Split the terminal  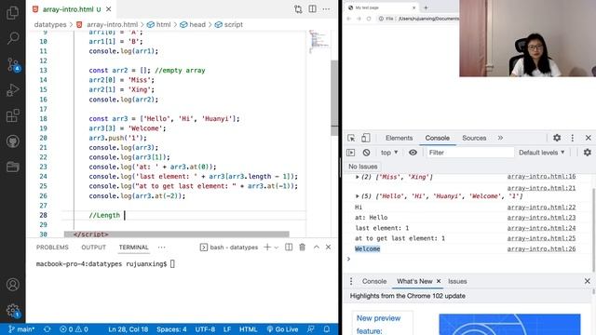coord(289,248)
